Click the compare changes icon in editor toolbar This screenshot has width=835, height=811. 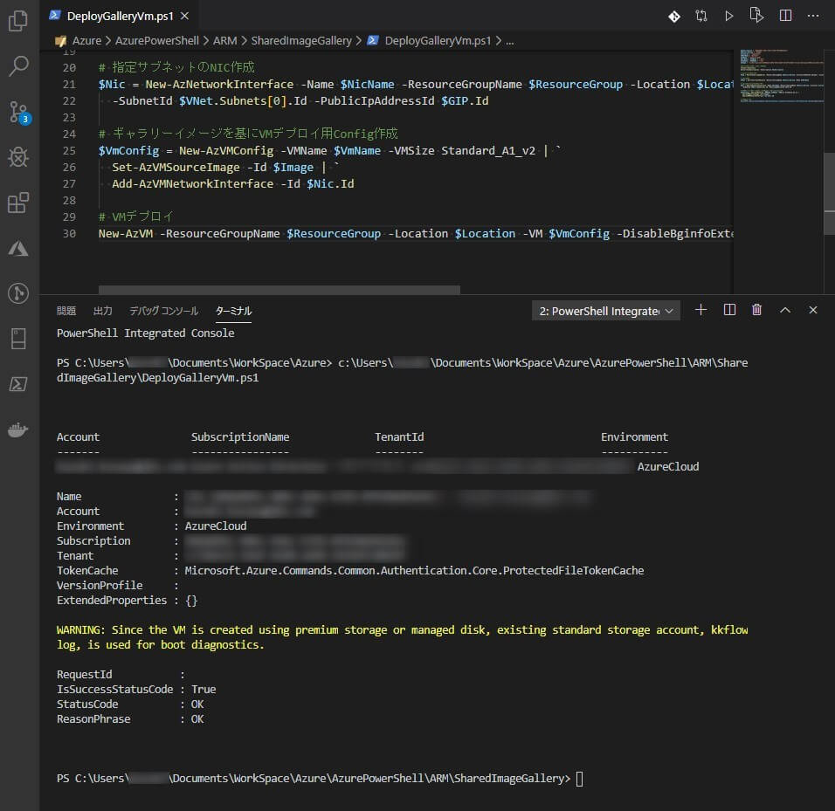[x=701, y=16]
